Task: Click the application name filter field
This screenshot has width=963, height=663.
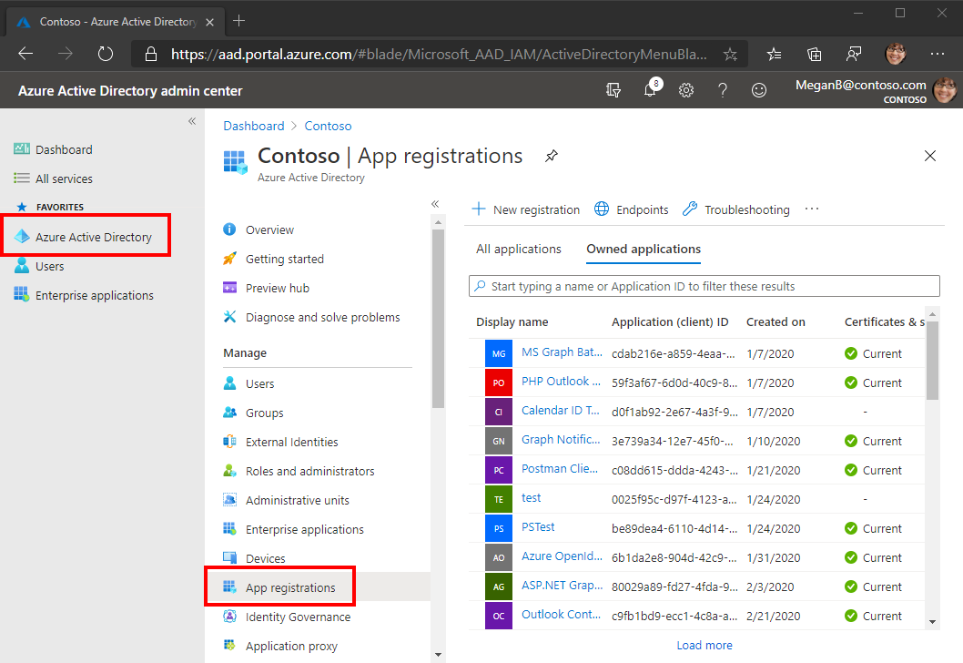Action: [704, 286]
